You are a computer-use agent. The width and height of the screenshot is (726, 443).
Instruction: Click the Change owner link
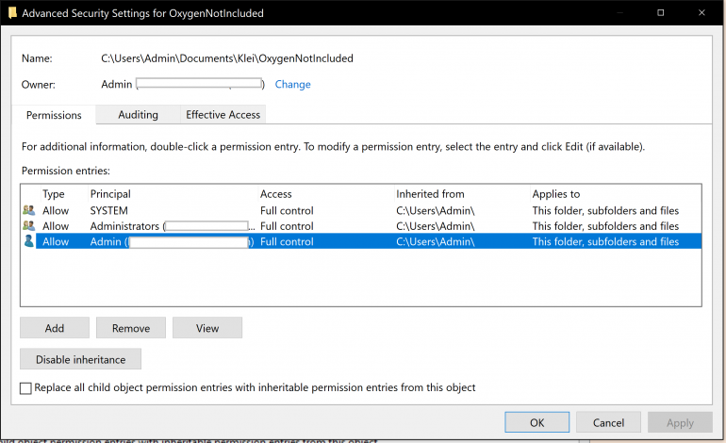pyautogui.click(x=292, y=84)
